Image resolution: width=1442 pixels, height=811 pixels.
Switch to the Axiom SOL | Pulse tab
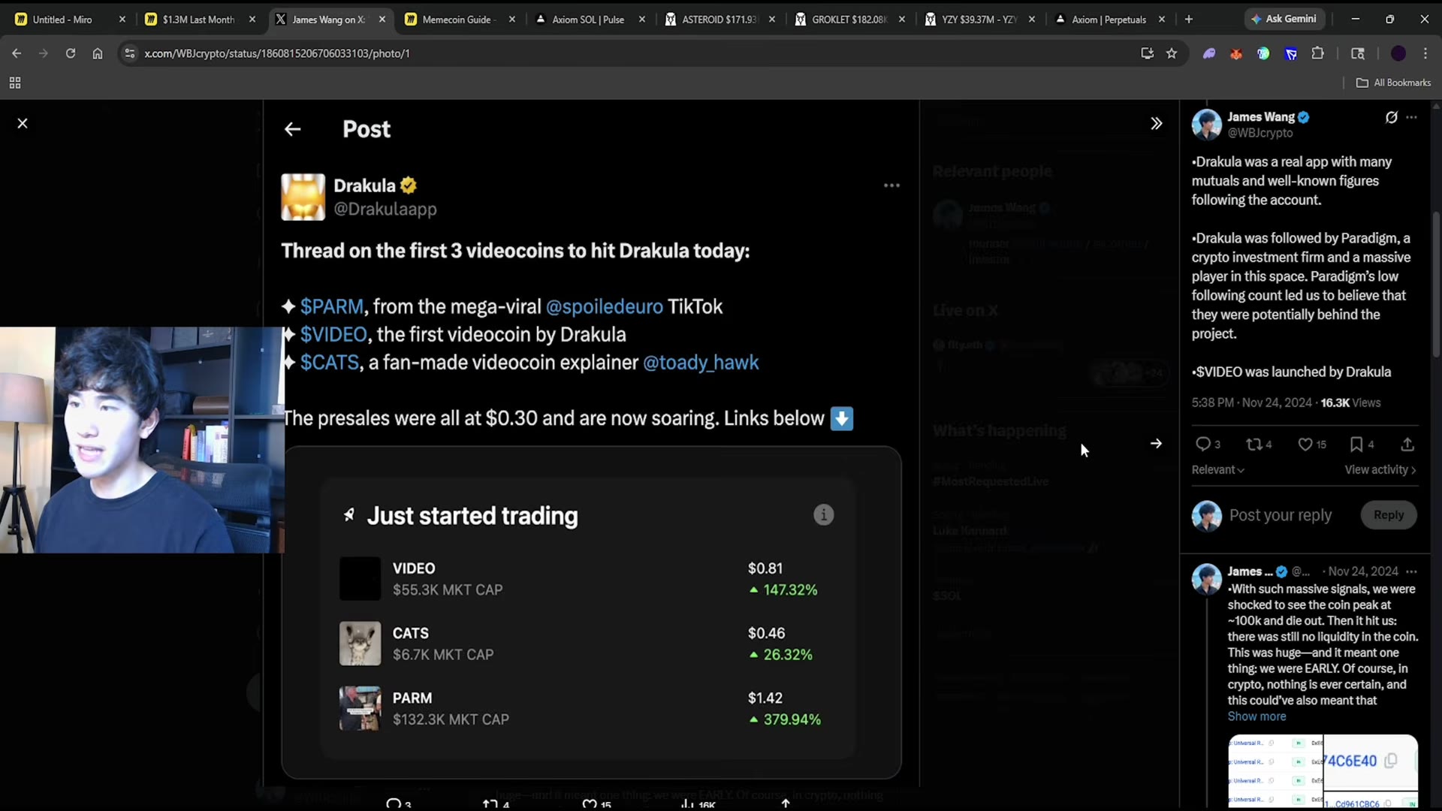click(x=588, y=20)
